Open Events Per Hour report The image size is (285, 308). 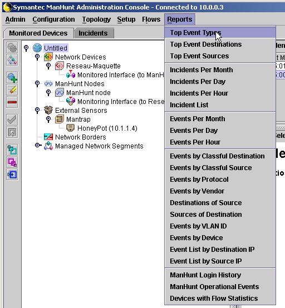click(x=220, y=142)
